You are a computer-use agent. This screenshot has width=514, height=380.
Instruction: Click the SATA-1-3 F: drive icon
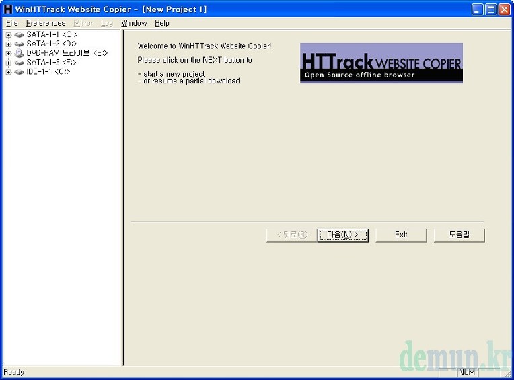[19, 63]
